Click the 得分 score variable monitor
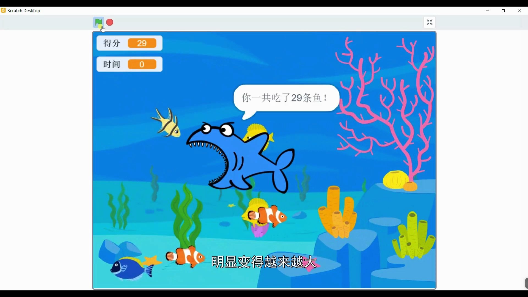 tap(111, 43)
